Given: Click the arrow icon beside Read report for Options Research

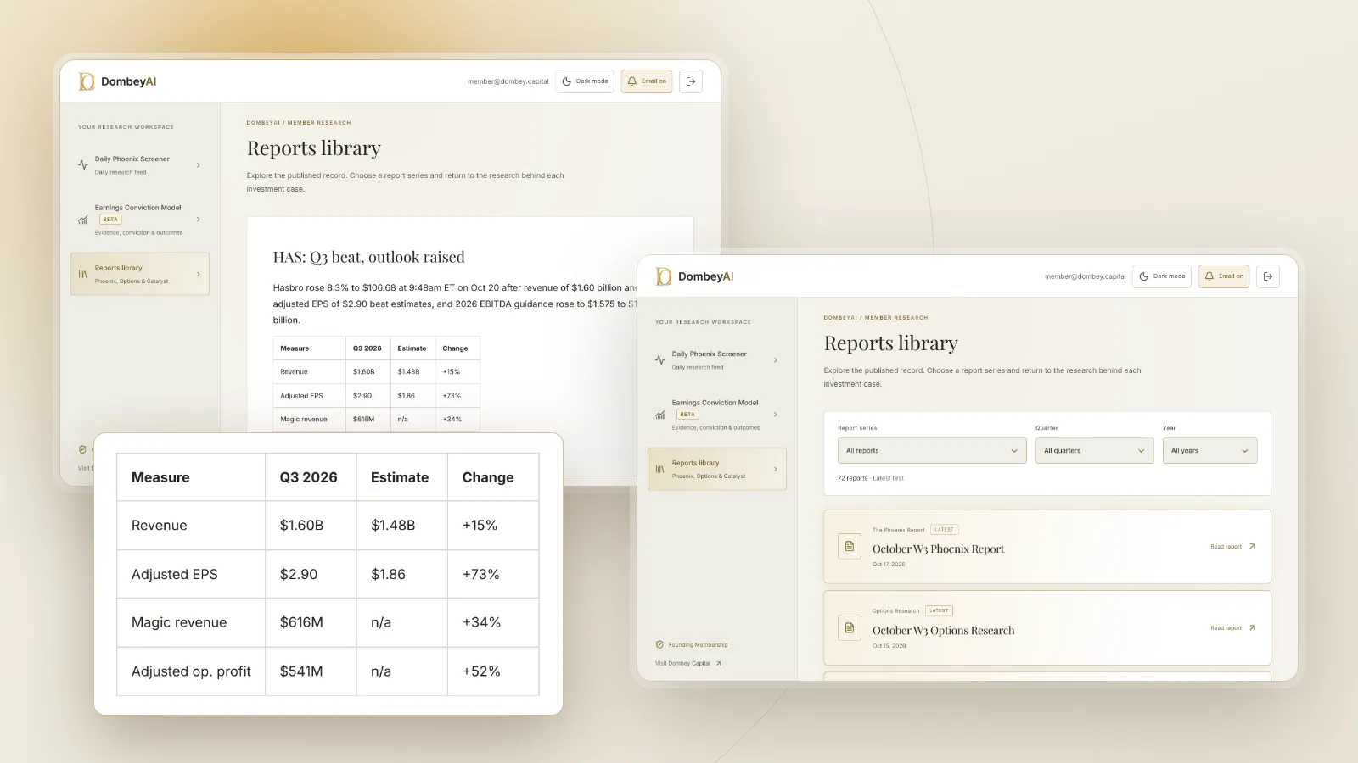Looking at the screenshot, I should pyautogui.click(x=1252, y=627).
